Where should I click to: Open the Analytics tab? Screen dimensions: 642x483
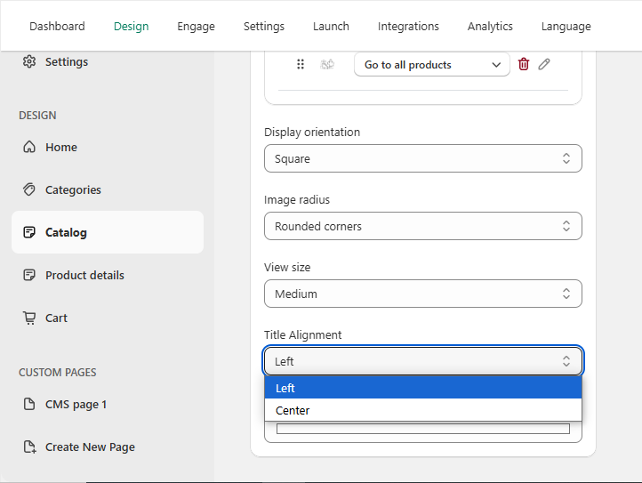pos(490,26)
